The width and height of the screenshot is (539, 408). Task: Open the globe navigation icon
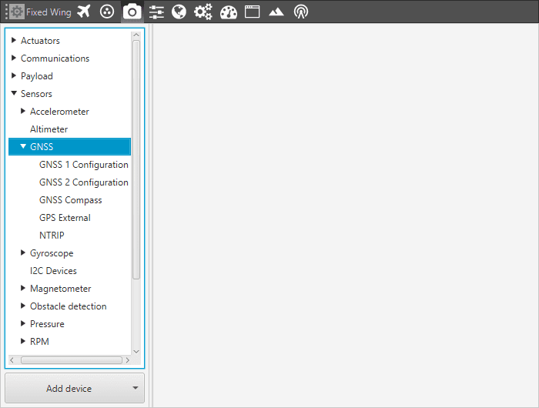coord(179,12)
